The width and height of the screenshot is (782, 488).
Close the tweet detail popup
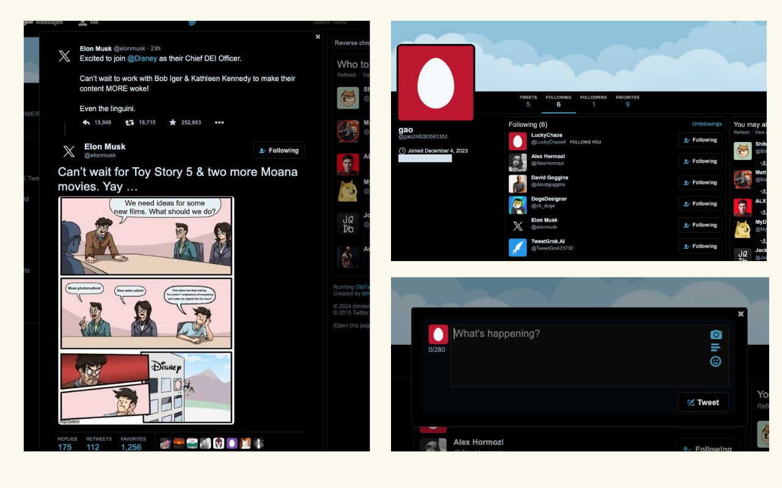[318, 37]
